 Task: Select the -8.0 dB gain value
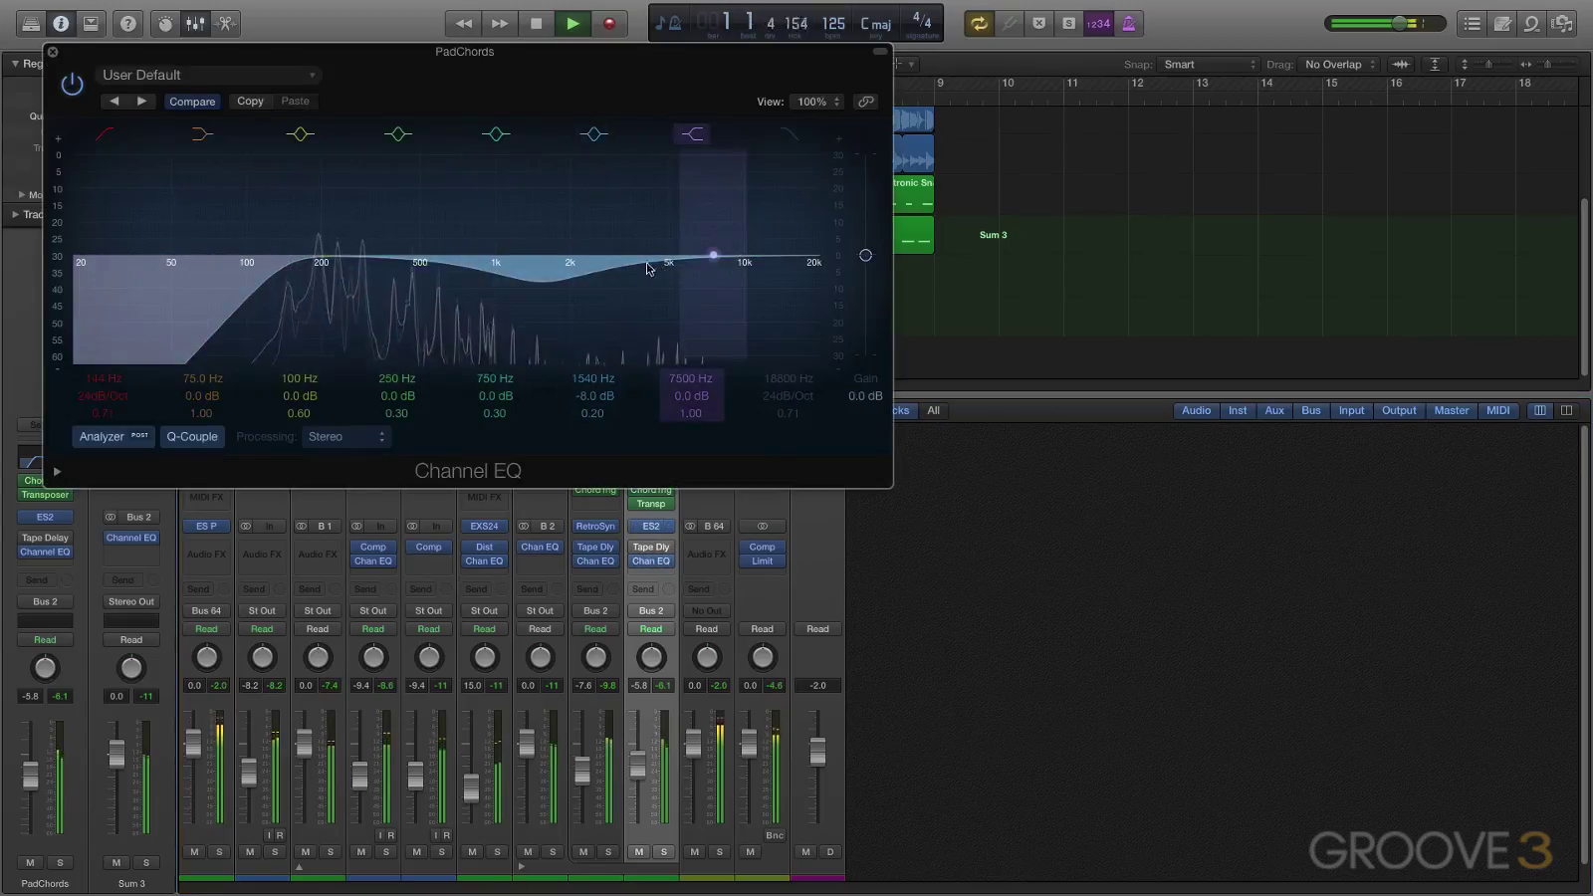pyautogui.click(x=593, y=395)
